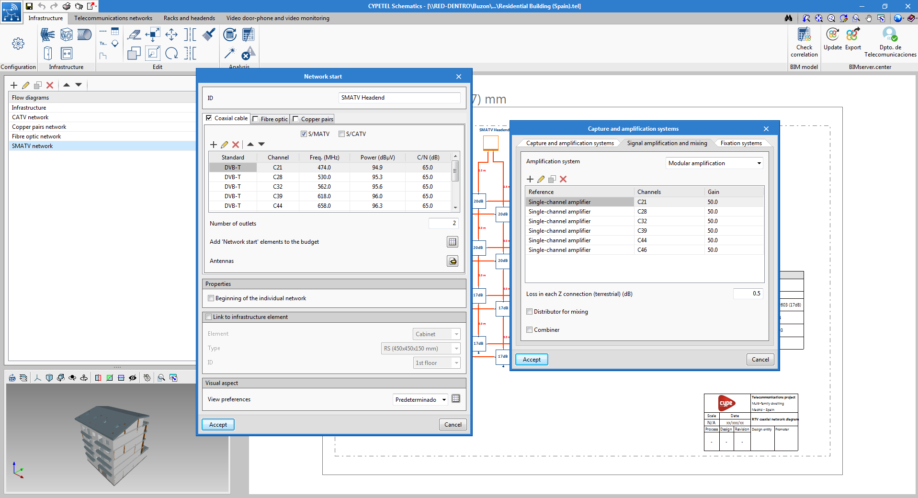Select CATV network in Flow diagrams list
The width and height of the screenshot is (918, 498).
pyautogui.click(x=102, y=117)
